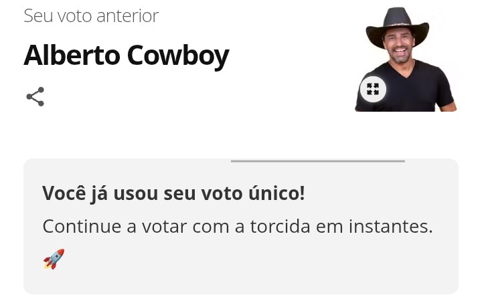Click the gray loading progress bar
482x307 pixels.
[318, 161]
